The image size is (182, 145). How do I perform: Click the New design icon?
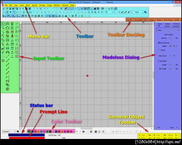pyautogui.click(x=4, y=9)
